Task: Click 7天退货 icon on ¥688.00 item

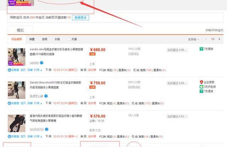Action: tap(201, 49)
